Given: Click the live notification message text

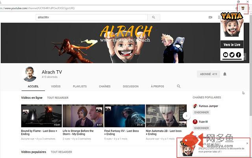Looking at the screenshot, I should (x=221, y=150).
